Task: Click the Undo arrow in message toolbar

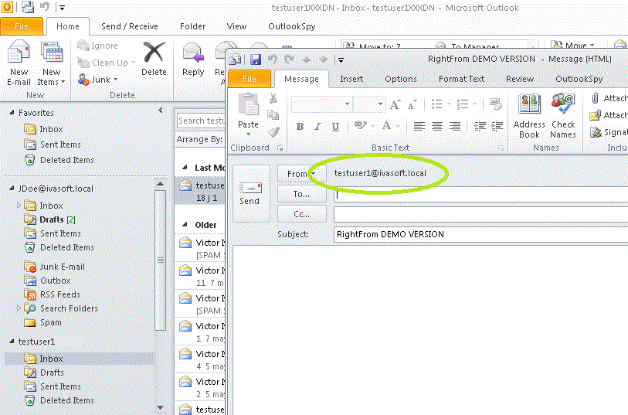Action: click(x=273, y=60)
